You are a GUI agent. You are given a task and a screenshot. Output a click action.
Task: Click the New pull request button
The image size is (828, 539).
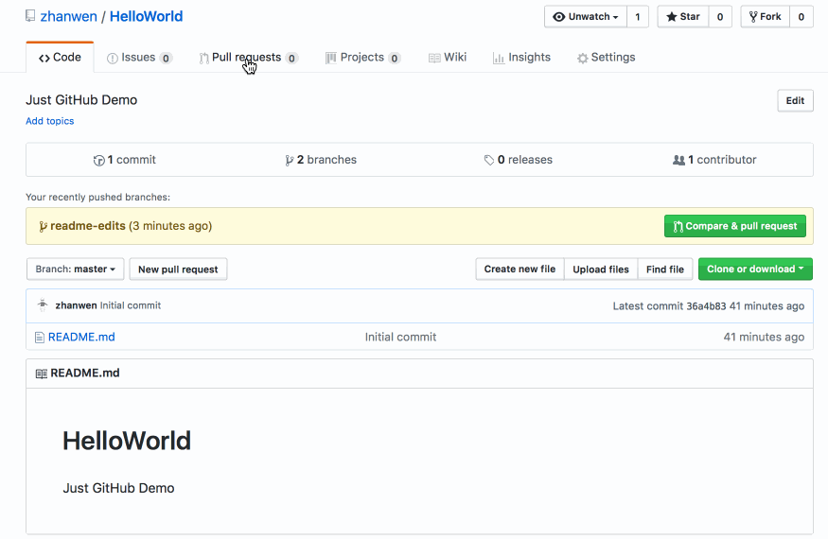[178, 269]
